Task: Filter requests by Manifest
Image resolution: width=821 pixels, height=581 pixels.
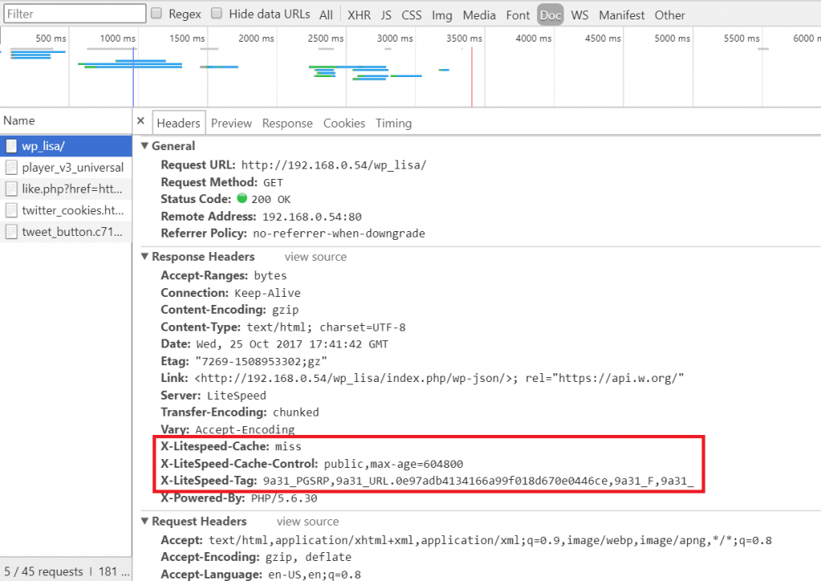Action: tap(621, 15)
